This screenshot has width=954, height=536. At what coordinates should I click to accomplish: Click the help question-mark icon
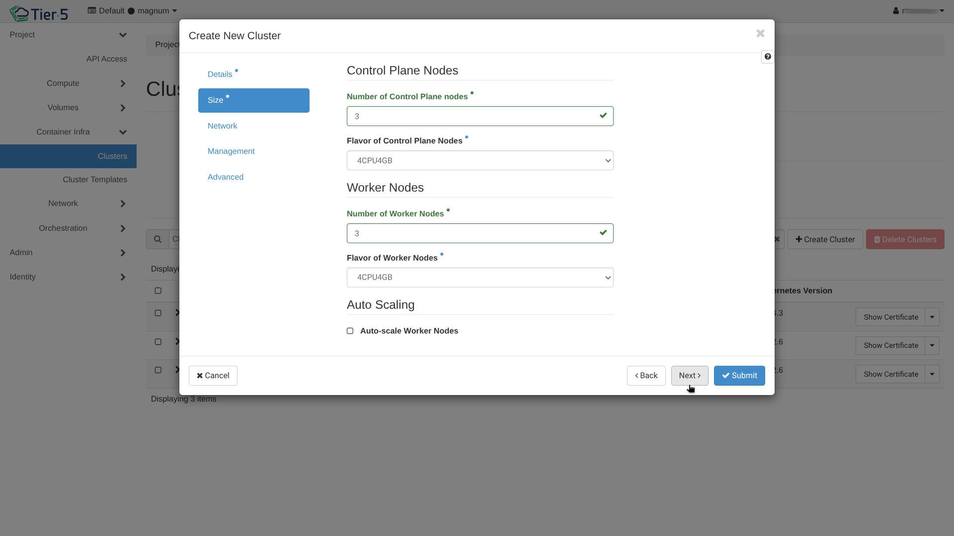tap(768, 57)
